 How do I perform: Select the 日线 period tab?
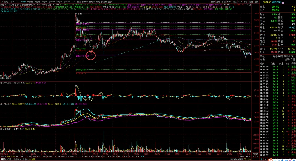pyautogui.click(x=79, y=2)
